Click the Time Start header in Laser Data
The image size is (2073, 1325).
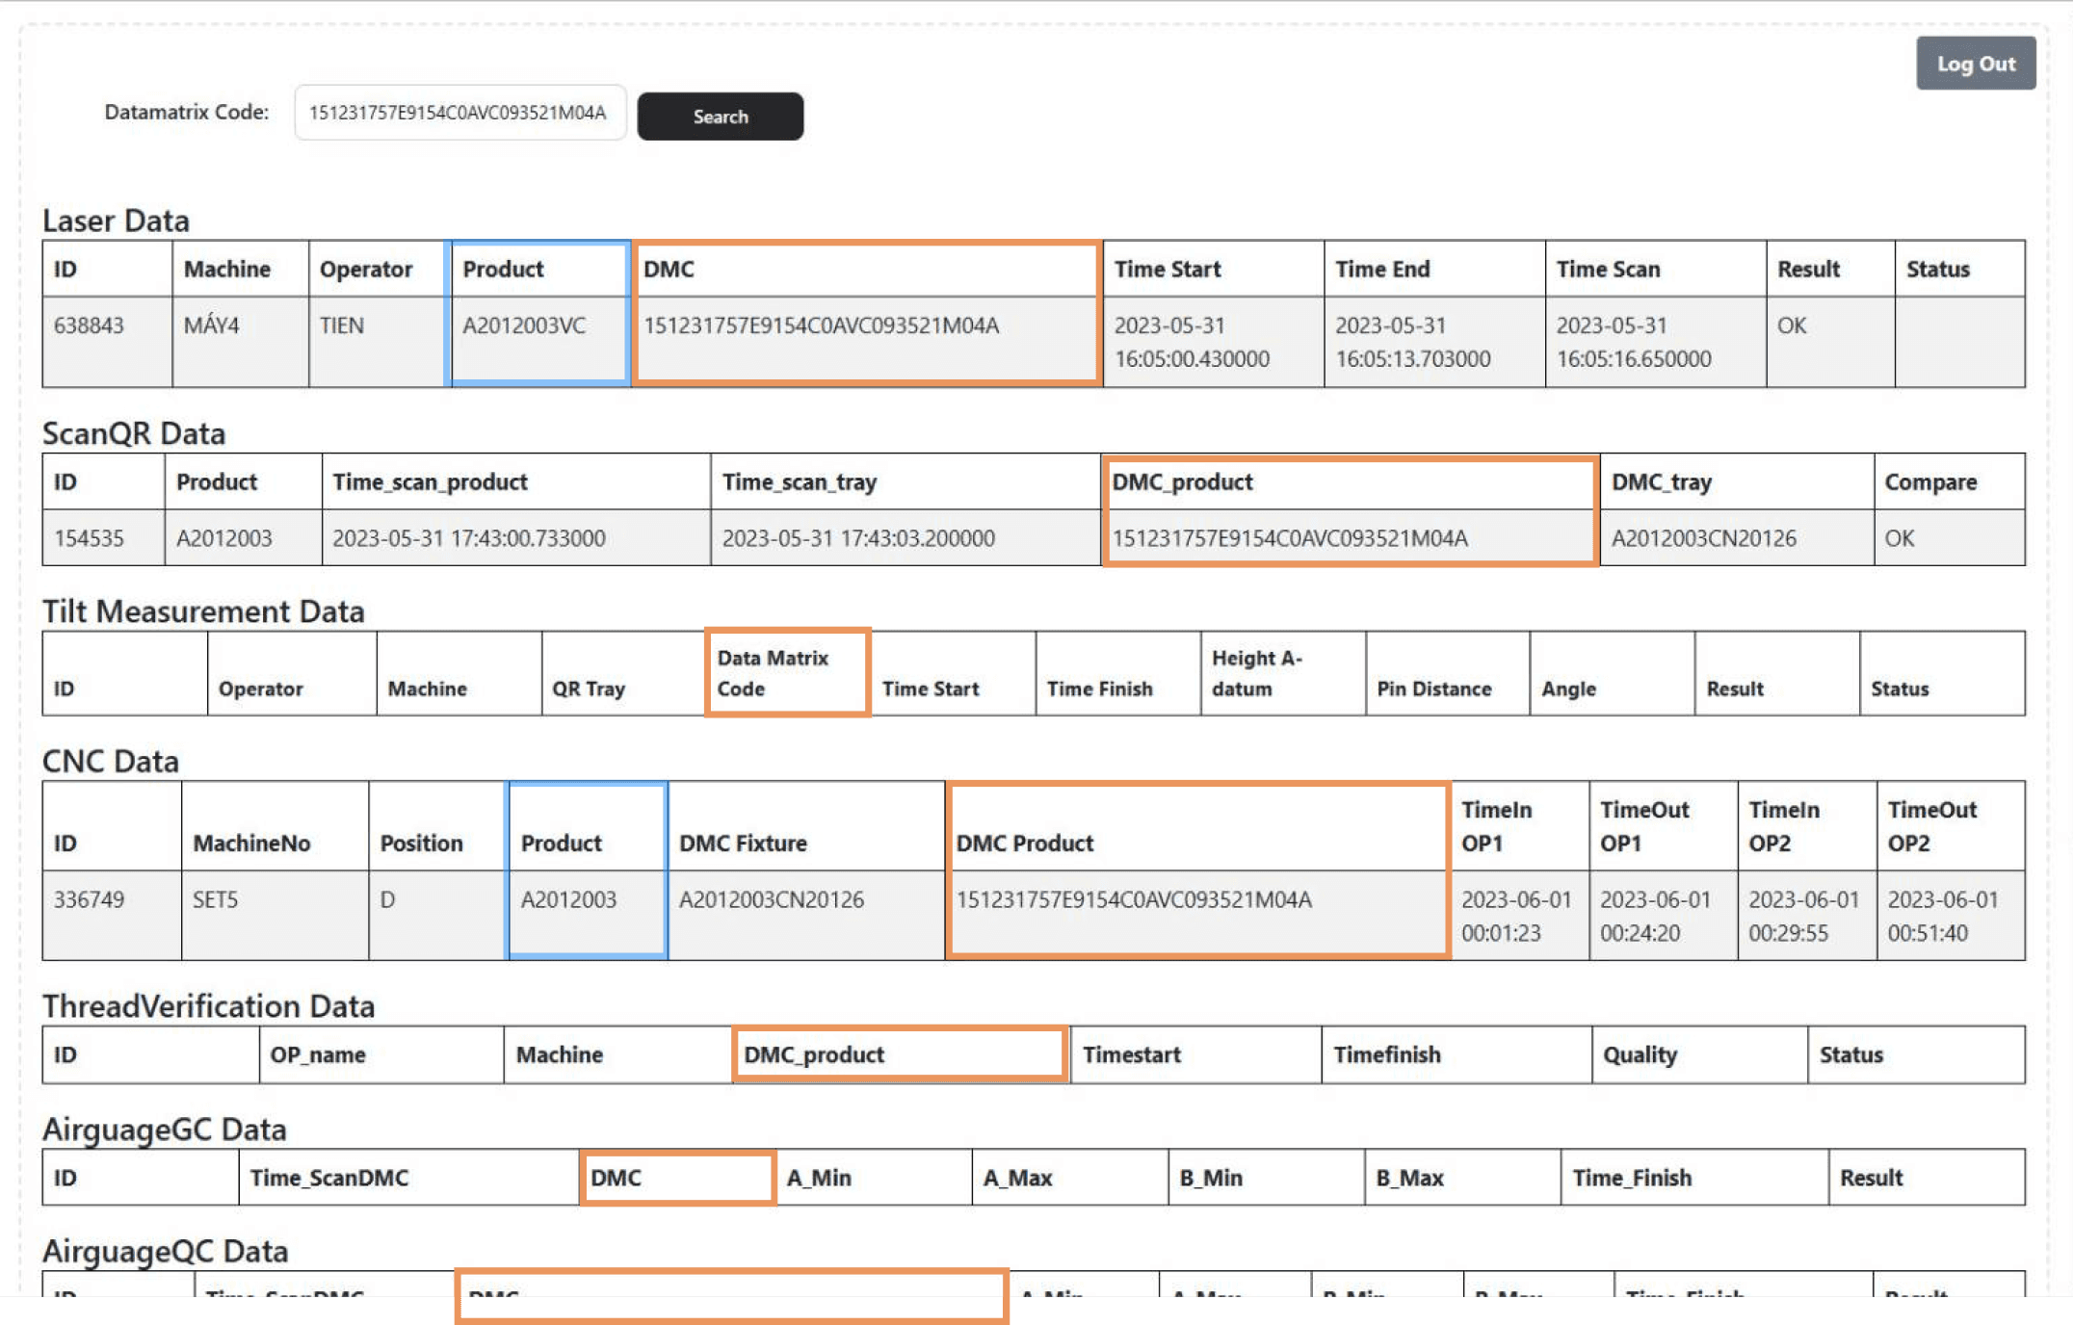pos(1168,270)
